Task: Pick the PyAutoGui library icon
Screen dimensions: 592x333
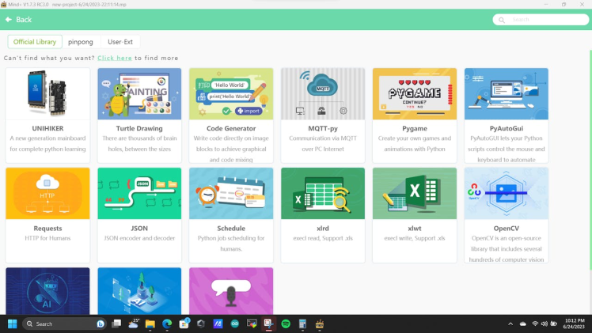Action: click(507, 93)
